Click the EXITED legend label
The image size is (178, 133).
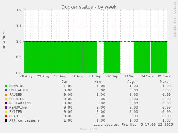16,112
